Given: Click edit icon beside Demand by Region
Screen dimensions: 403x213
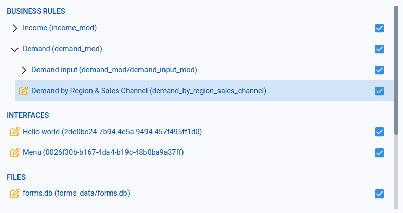Looking at the screenshot, I should point(23,91).
